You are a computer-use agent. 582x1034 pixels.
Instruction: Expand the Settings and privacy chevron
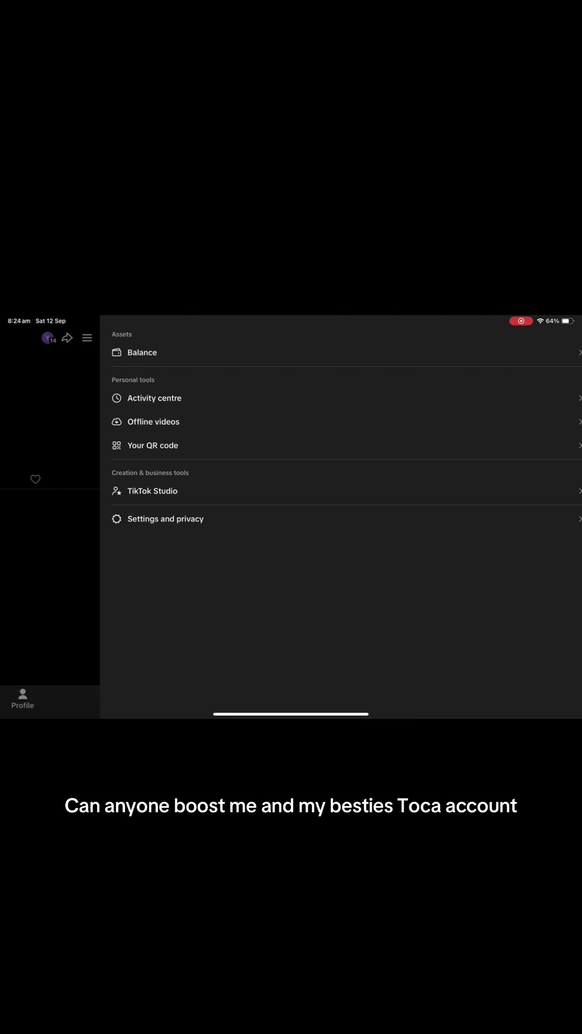click(x=579, y=519)
